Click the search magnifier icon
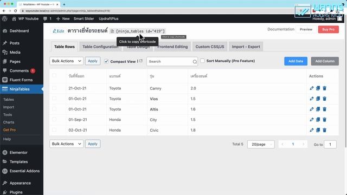Viewport: 347px width, 195px height. tap(195, 62)
